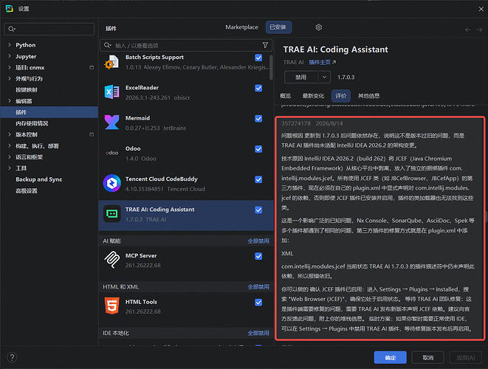Disable Tencent Cloud CodeBuddy checkbox
The image size is (488, 369).
[x=258, y=179]
